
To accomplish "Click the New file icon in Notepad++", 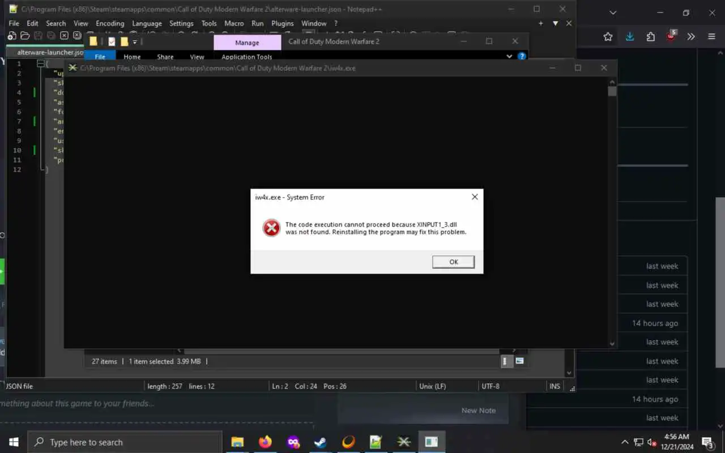I will [12, 36].
